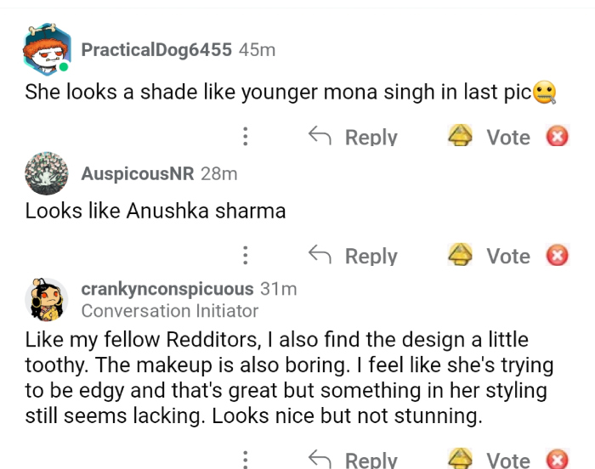Click the Conversation Initiator flair
The width and height of the screenshot is (595, 469).
(x=170, y=311)
